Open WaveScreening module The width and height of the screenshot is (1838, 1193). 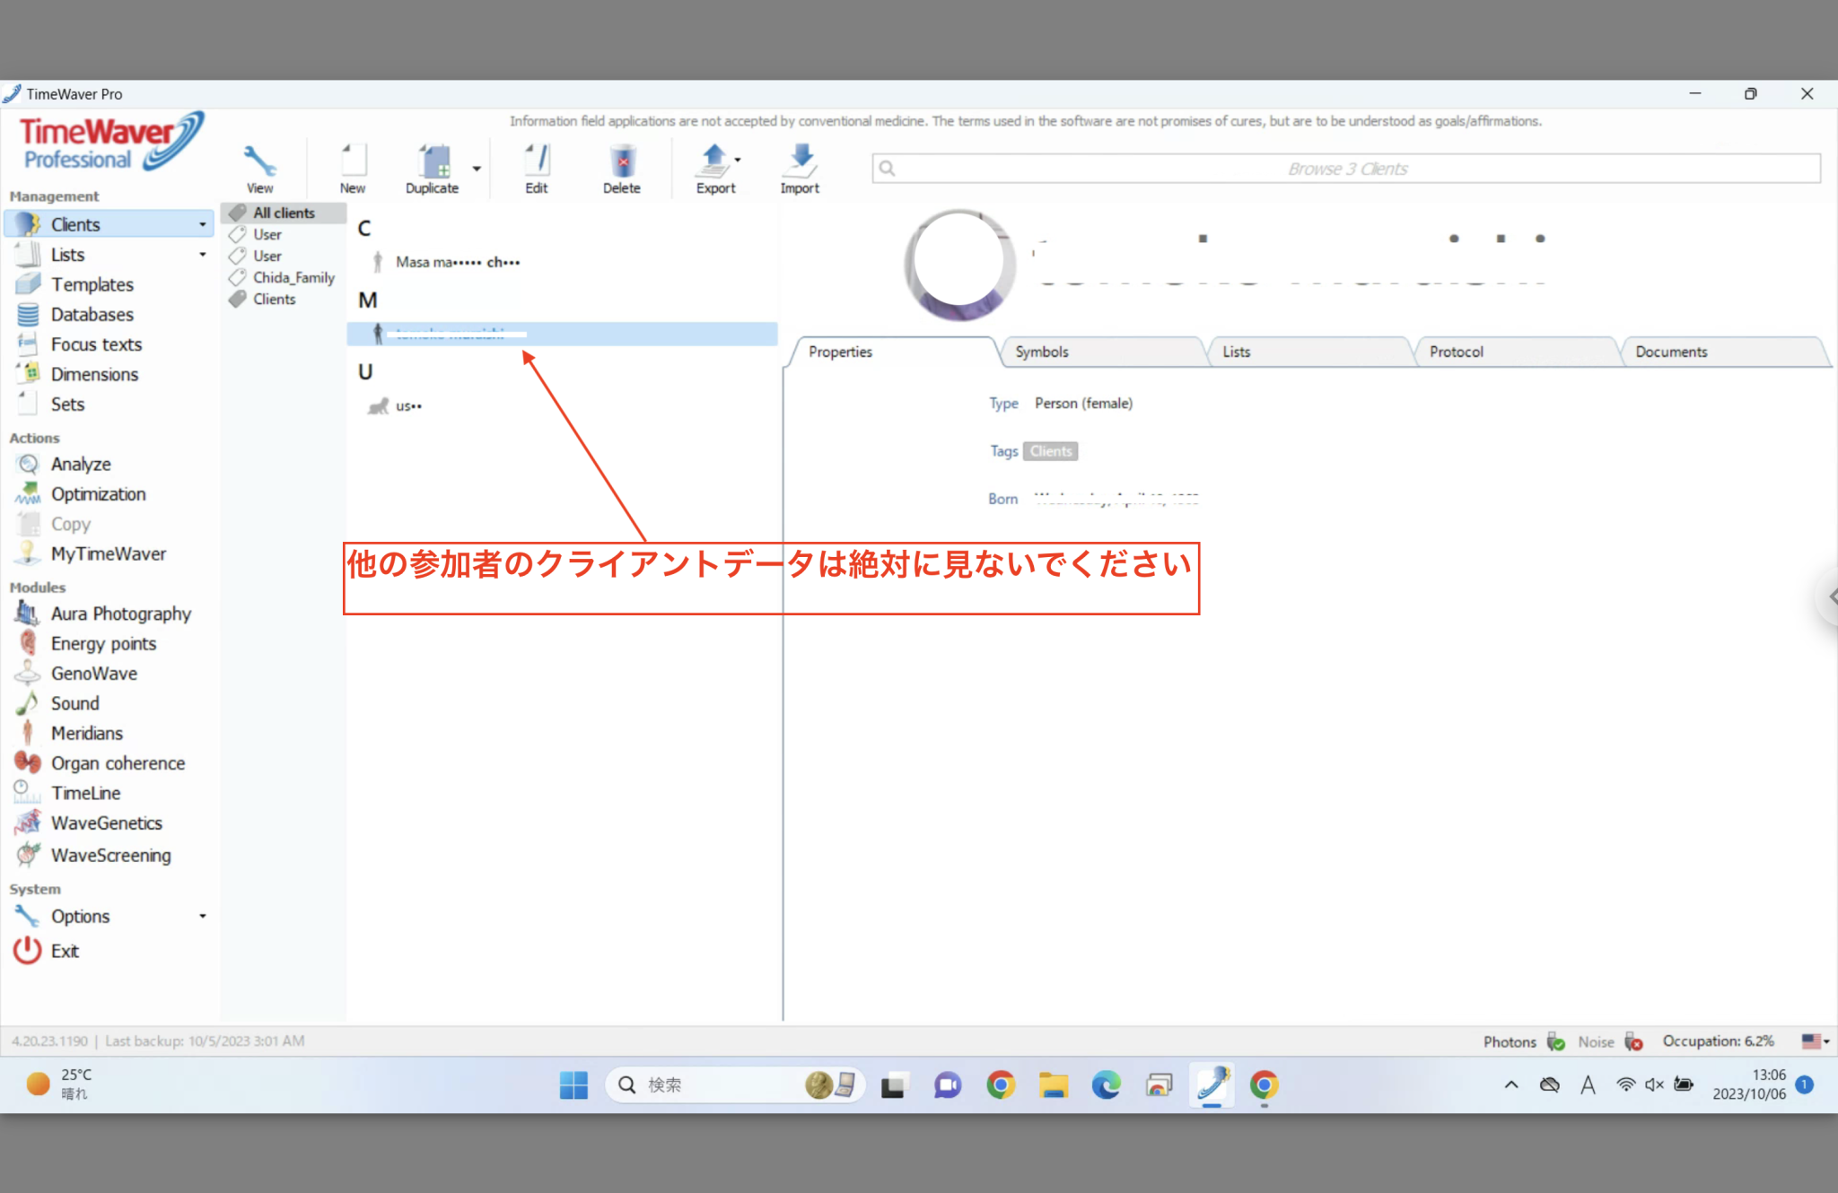tap(109, 855)
